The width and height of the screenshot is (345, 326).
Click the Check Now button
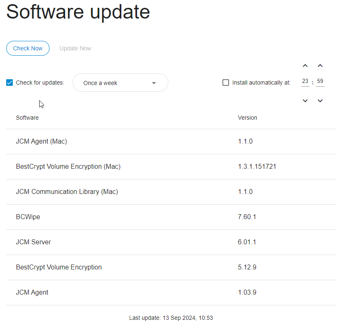28,48
